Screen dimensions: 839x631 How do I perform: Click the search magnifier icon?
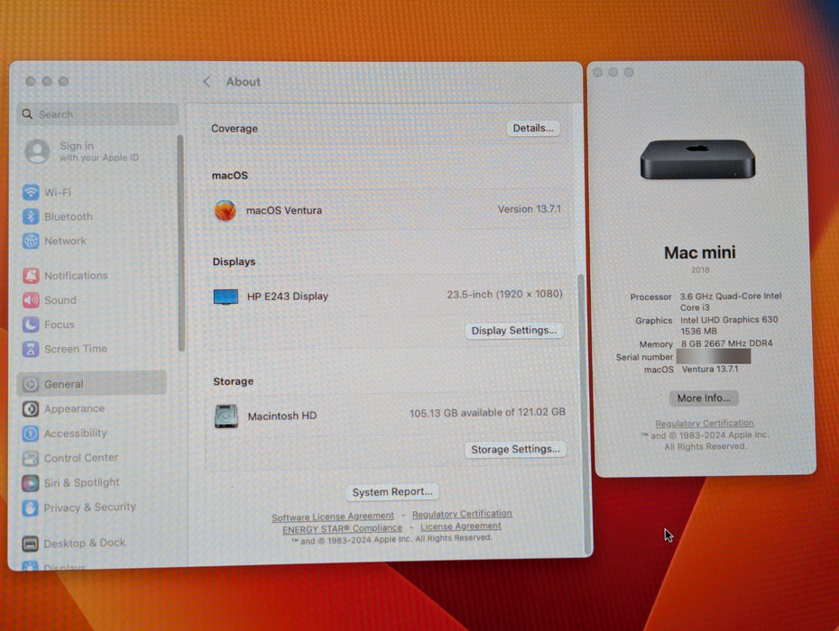[x=27, y=114]
